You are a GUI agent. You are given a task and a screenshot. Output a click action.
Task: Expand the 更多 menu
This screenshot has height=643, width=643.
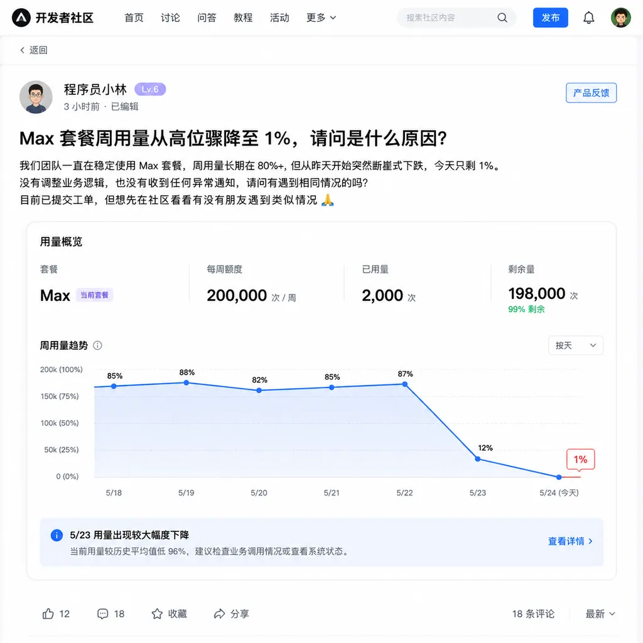click(x=321, y=18)
